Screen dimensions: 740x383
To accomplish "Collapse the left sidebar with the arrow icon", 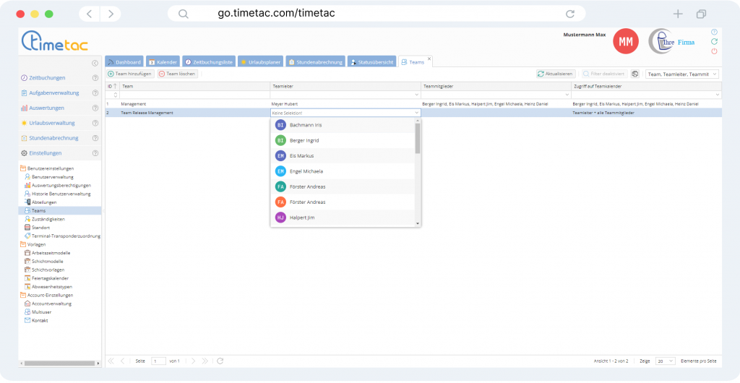I will 95,64.
